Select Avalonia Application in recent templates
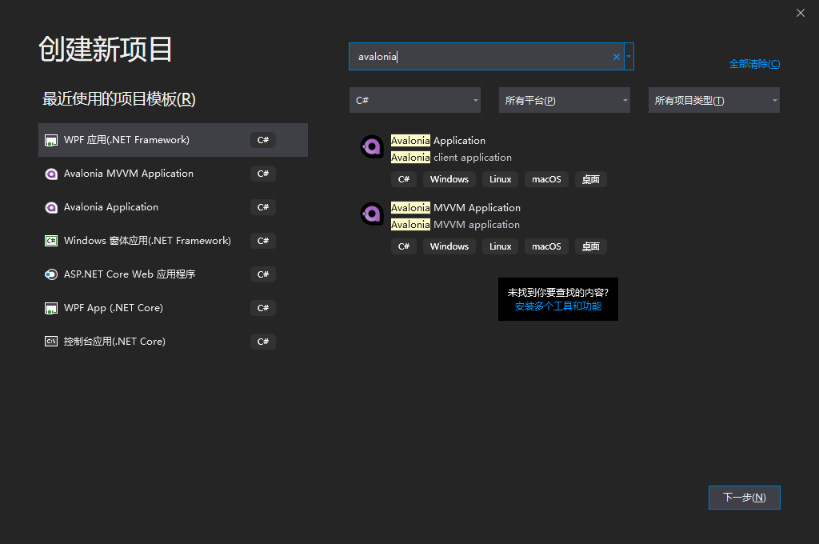This screenshot has height=544, width=819. (173, 207)
